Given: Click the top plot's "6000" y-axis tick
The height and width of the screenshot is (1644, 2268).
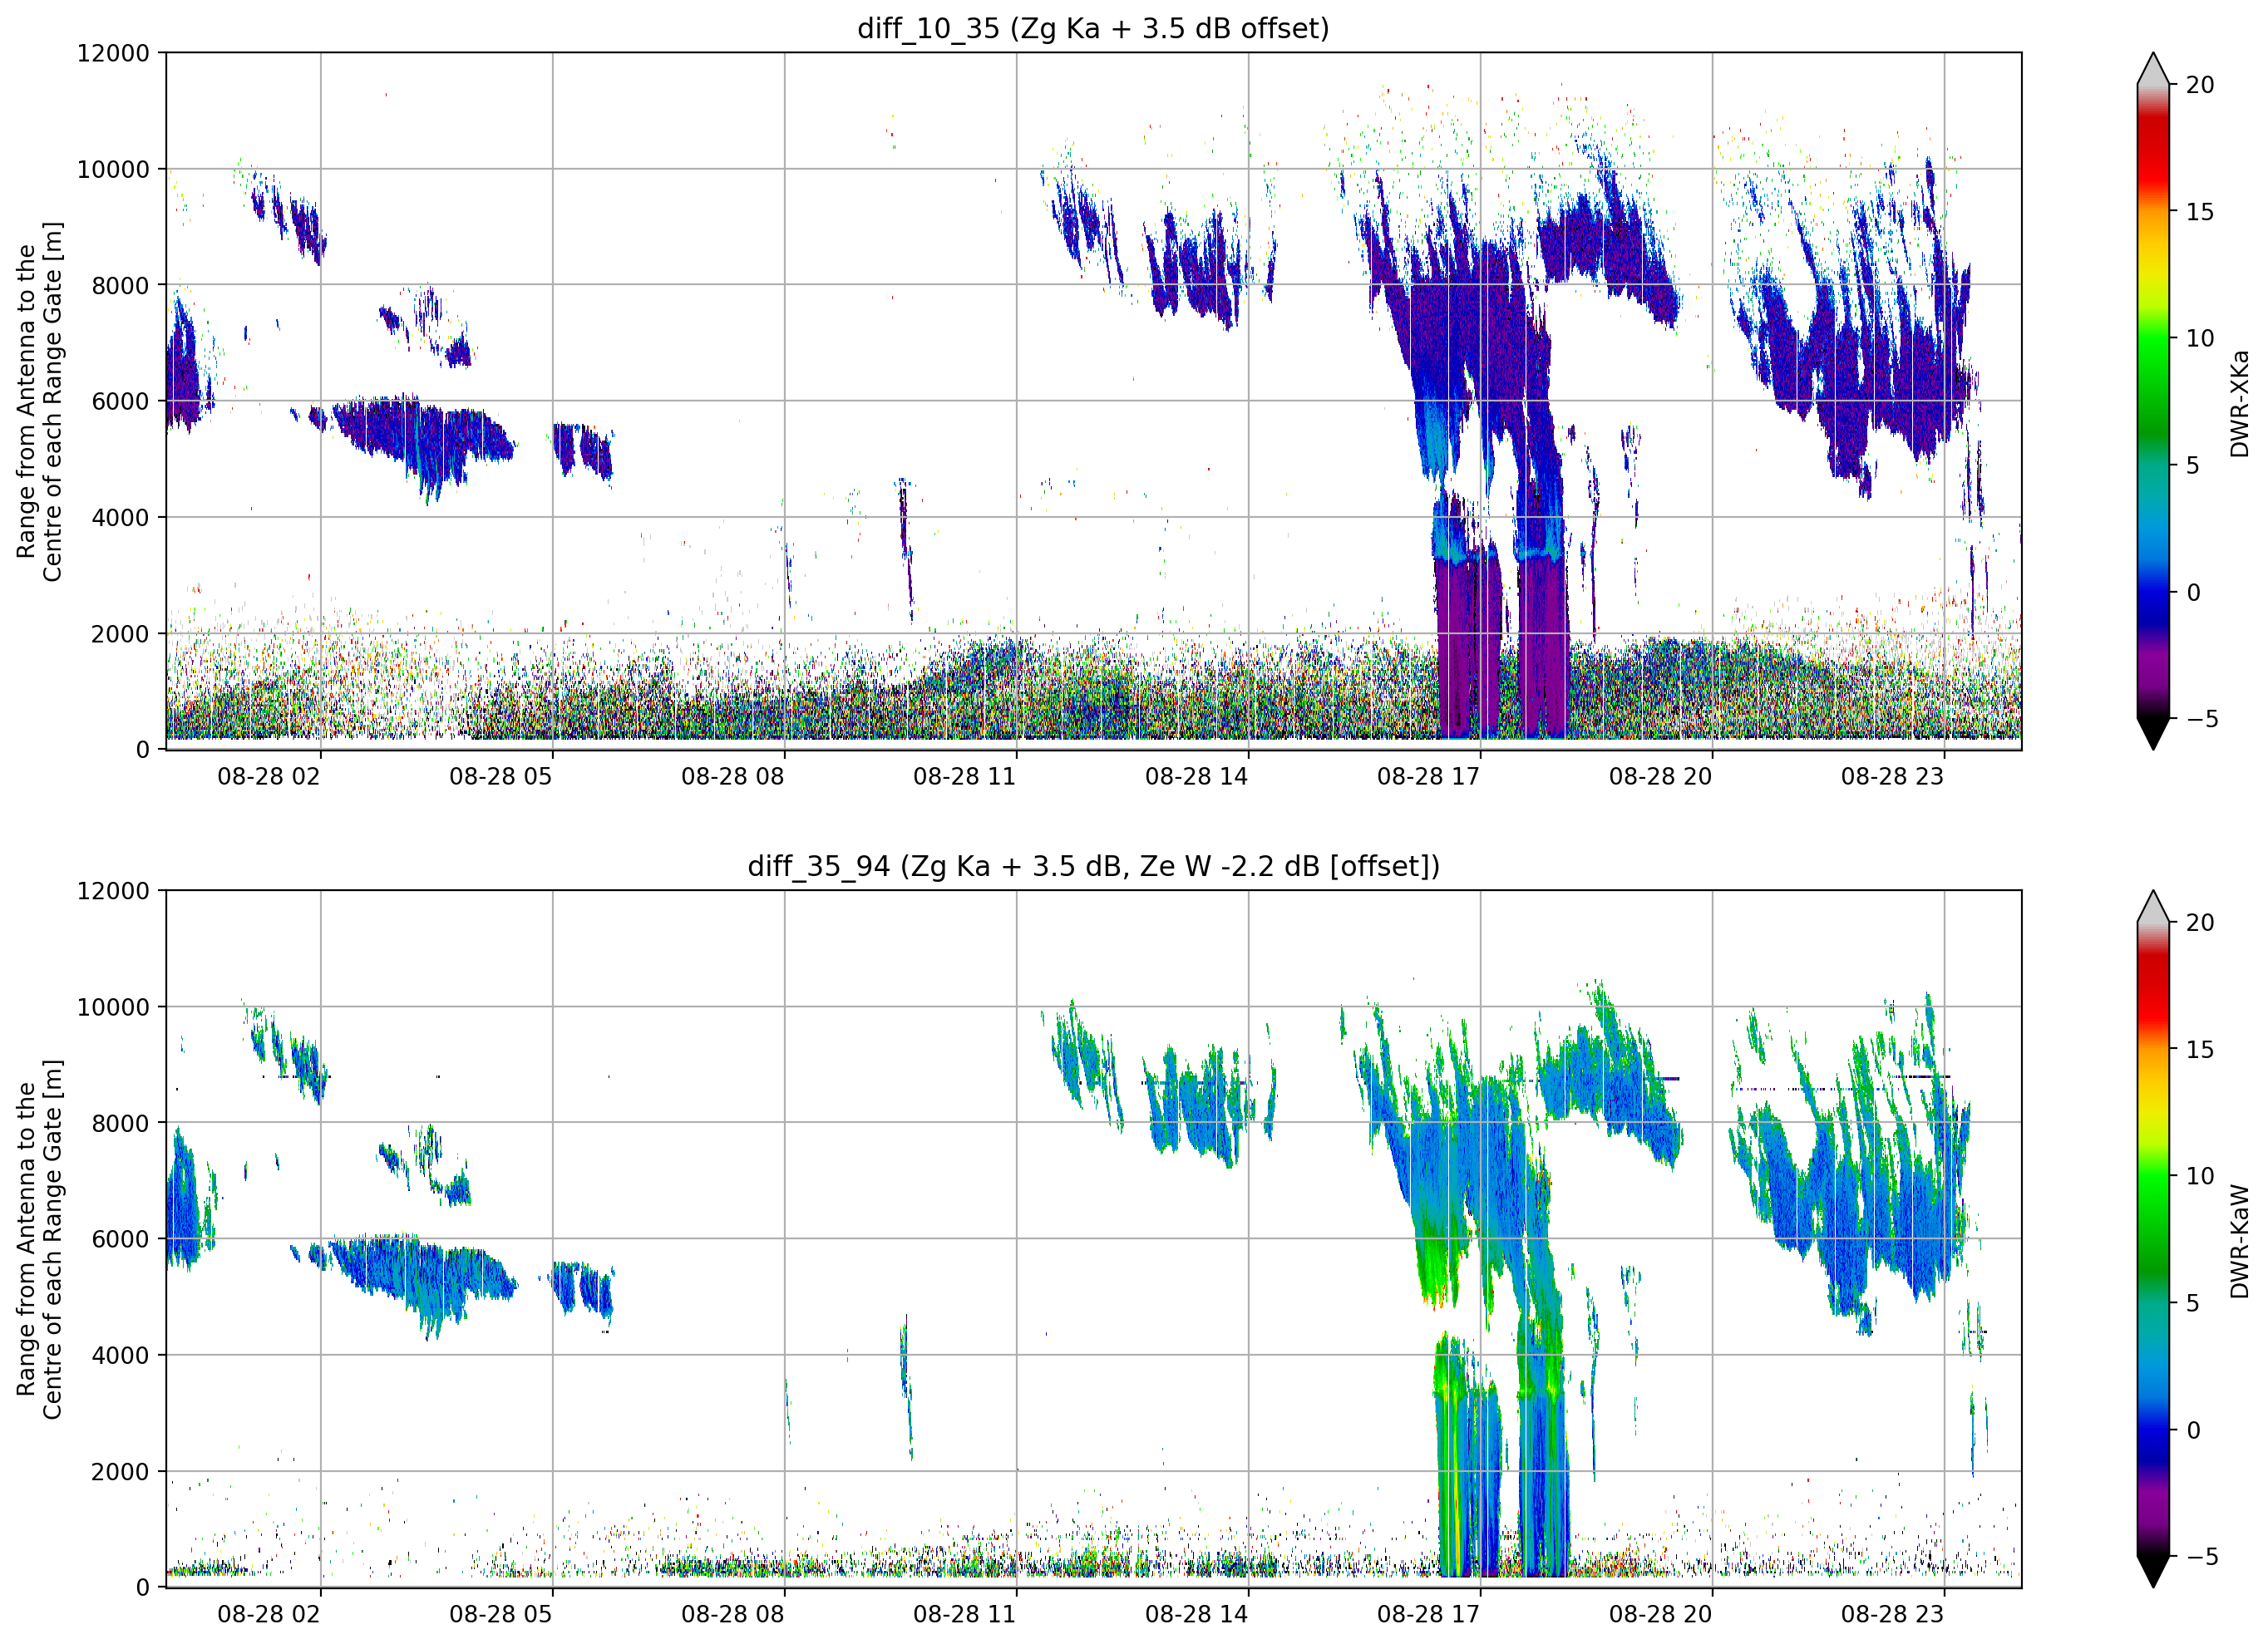Looking at the screenshot, I should (x=120, y=401).
